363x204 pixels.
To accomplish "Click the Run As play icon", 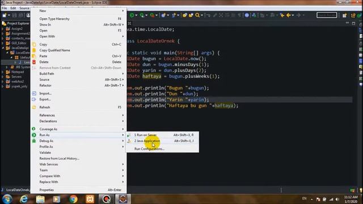I will (34, 135).
